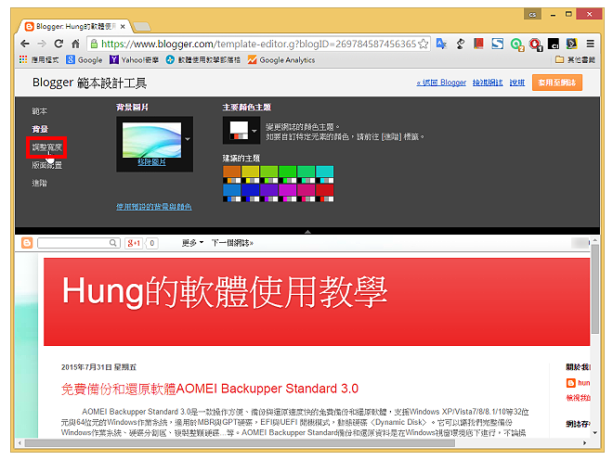
Task: Choose the bright green suggested theme swatch
Action: pos(287,174)
